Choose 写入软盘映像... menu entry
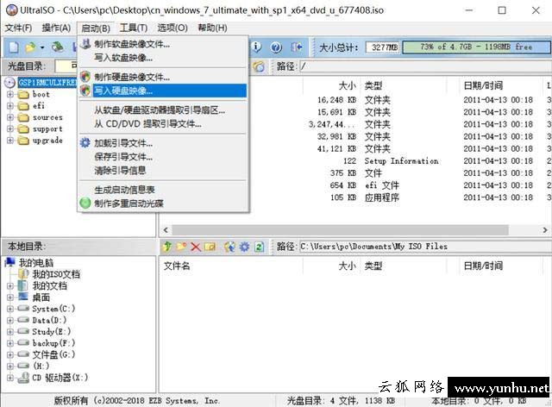Viewport: 552px width, 407px height. (163, 58)
